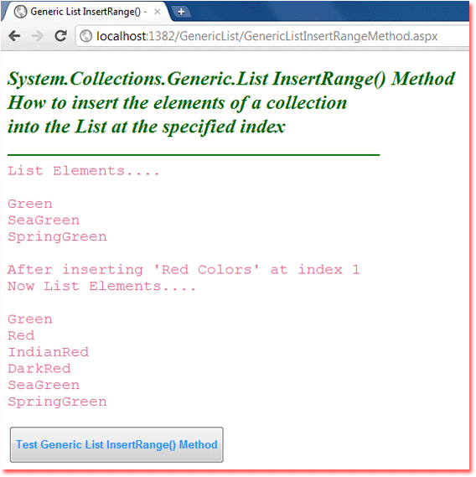Click Test Generic List InsertRange() Method button

[116, 444]
